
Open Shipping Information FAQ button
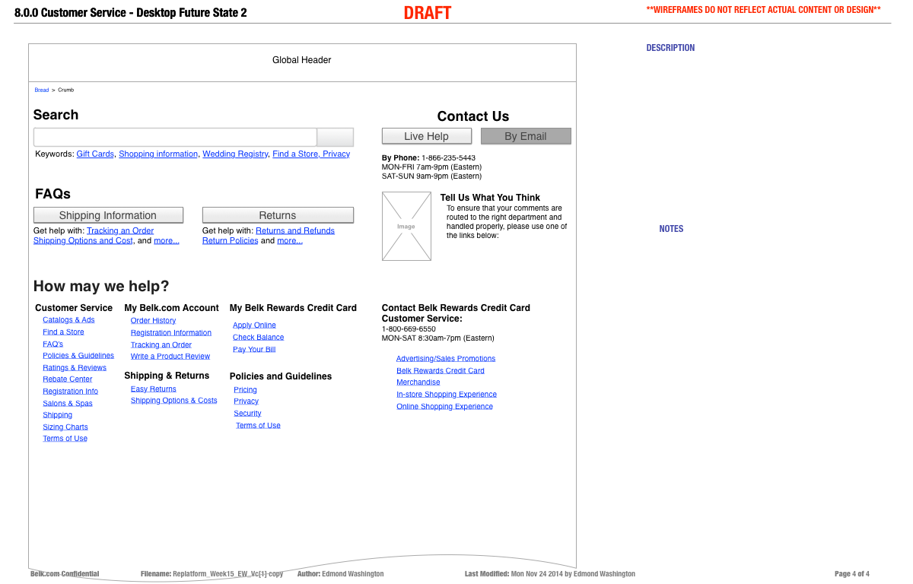coord(108,215)
